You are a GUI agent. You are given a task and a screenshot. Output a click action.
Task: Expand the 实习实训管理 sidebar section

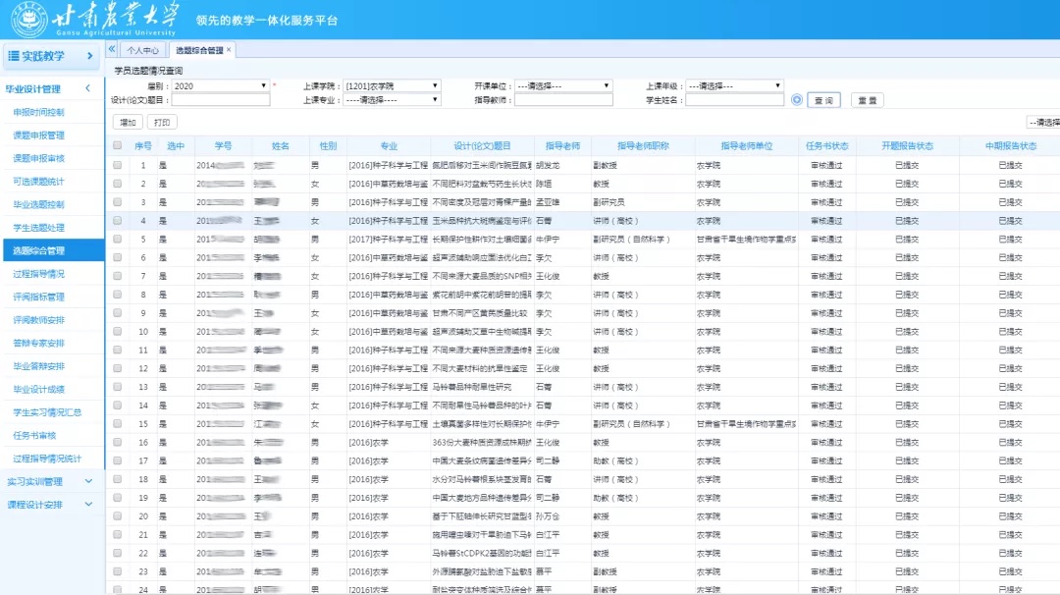(51, 481)
